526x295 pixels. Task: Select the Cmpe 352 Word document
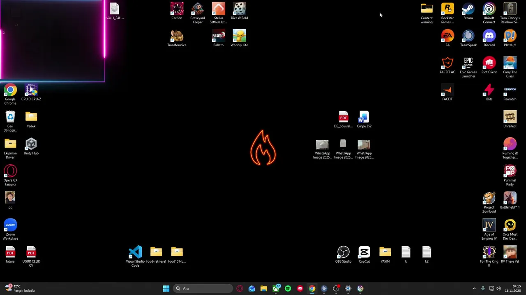point(364,119)
